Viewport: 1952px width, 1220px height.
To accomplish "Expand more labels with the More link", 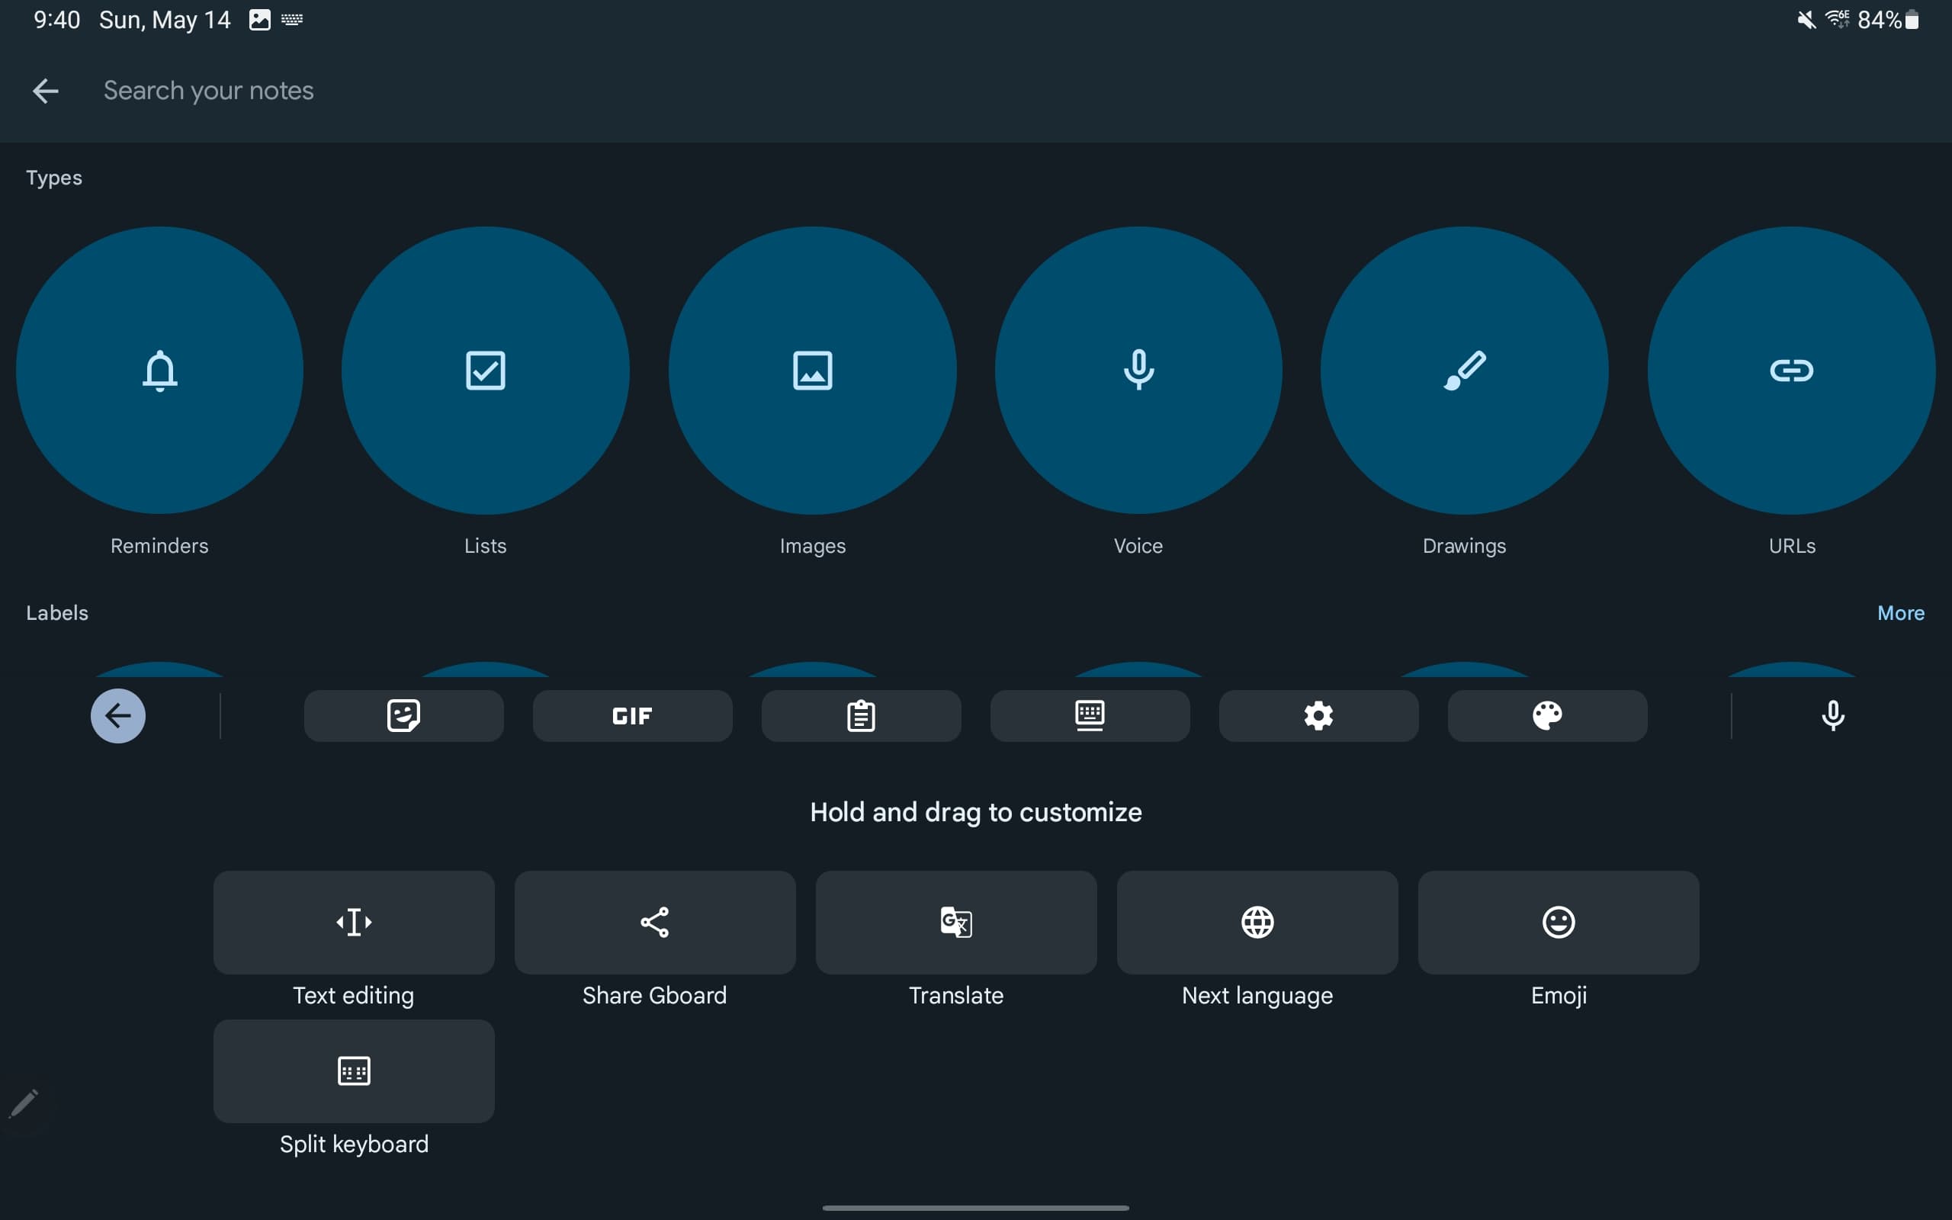I will tap(1900, 612).
